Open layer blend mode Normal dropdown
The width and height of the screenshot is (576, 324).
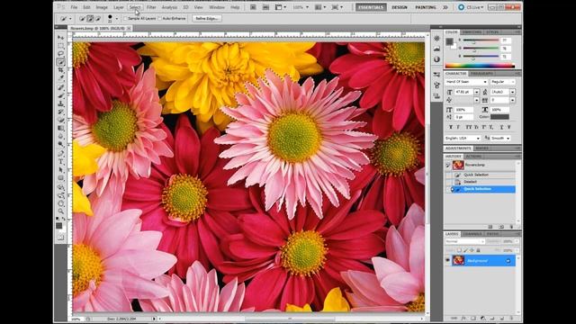point(465,241)
